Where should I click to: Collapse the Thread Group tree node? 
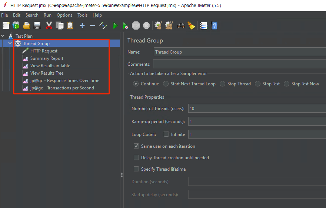pos(10,43)
